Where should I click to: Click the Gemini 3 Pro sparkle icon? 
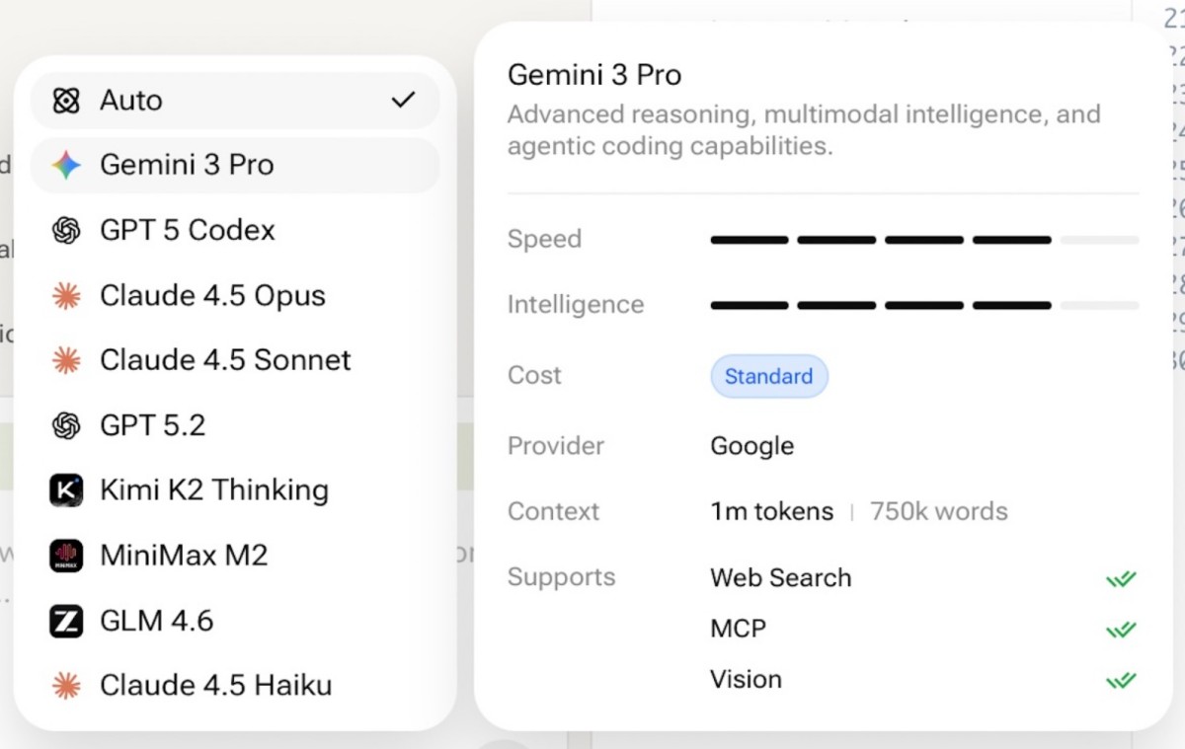[x=66, y=165]
